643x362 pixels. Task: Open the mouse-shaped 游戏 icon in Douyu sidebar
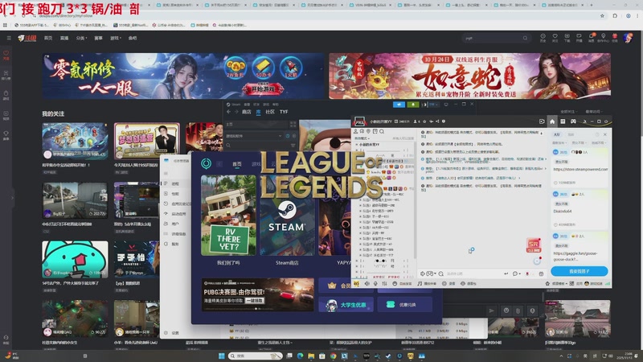point(6,95)
